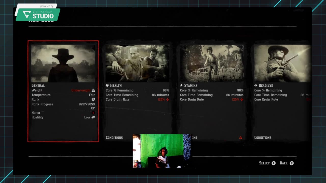326x183 pixels.
Task: Click Health's Core Drain Rate label
Action: click(x=117, y=99)
